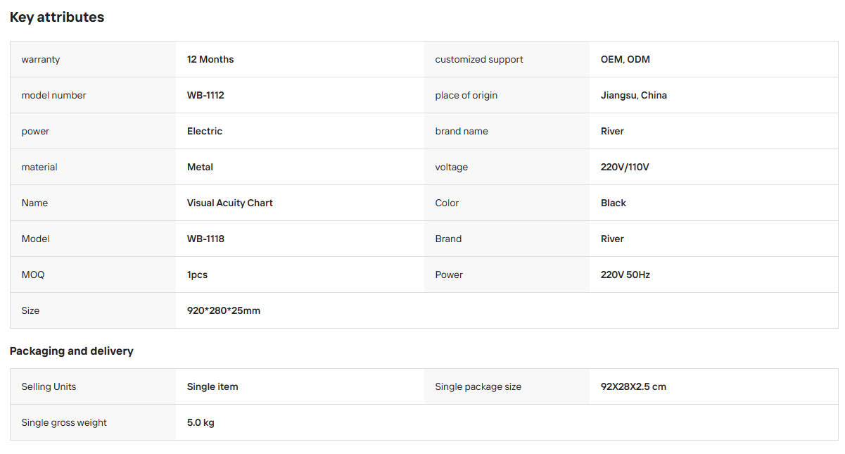Select the 220V/110V voltage value
This screenshot has height=454, width=845.
pos(625,167)
